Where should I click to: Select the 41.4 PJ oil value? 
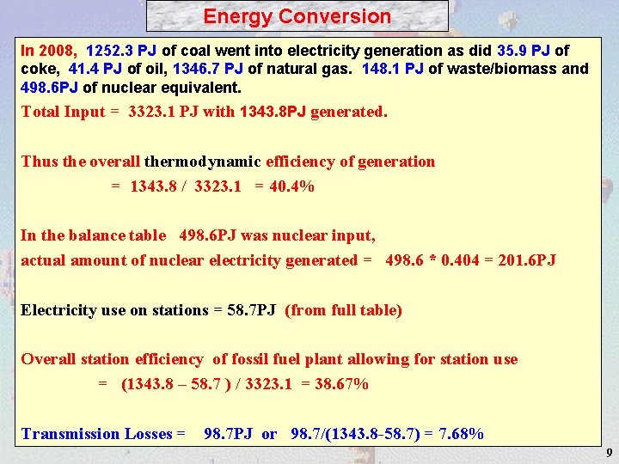(x=95, y=69)
